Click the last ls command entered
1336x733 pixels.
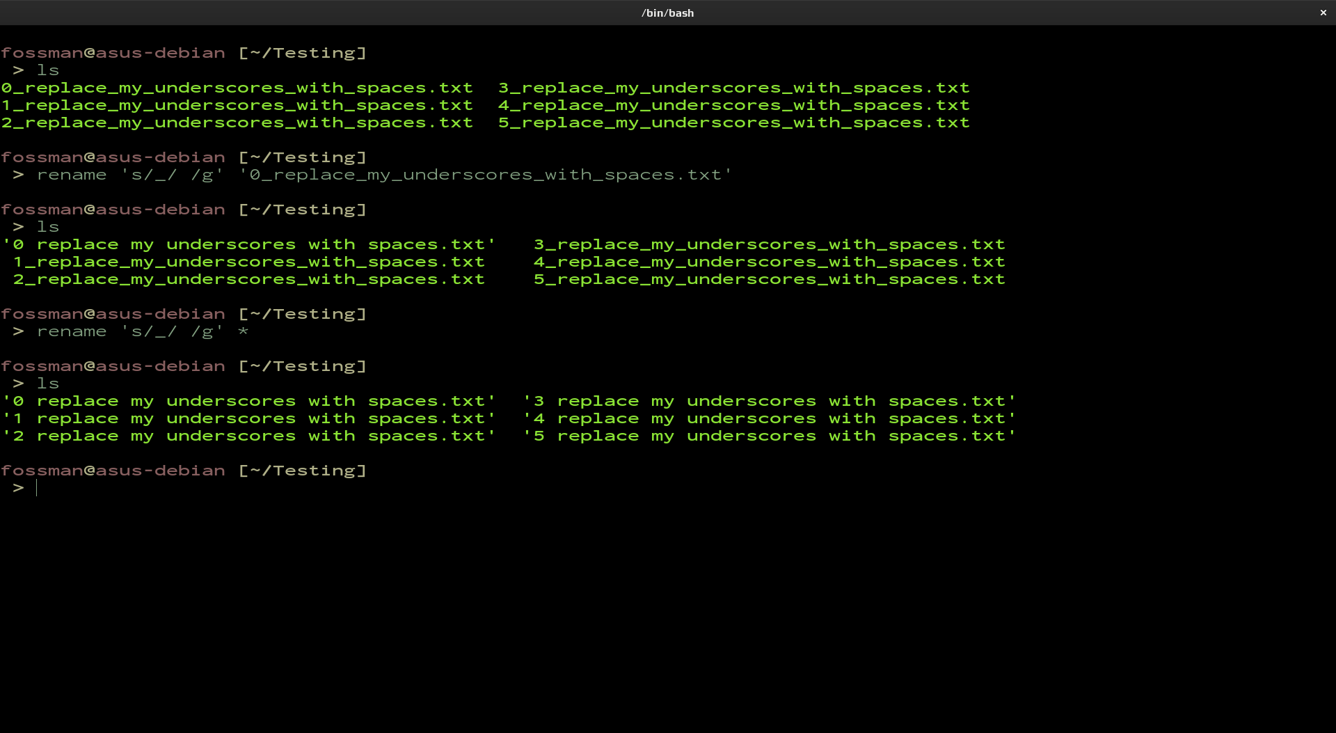click(x=48, y=384)
